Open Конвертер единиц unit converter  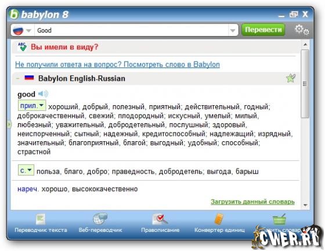point(219,223)
